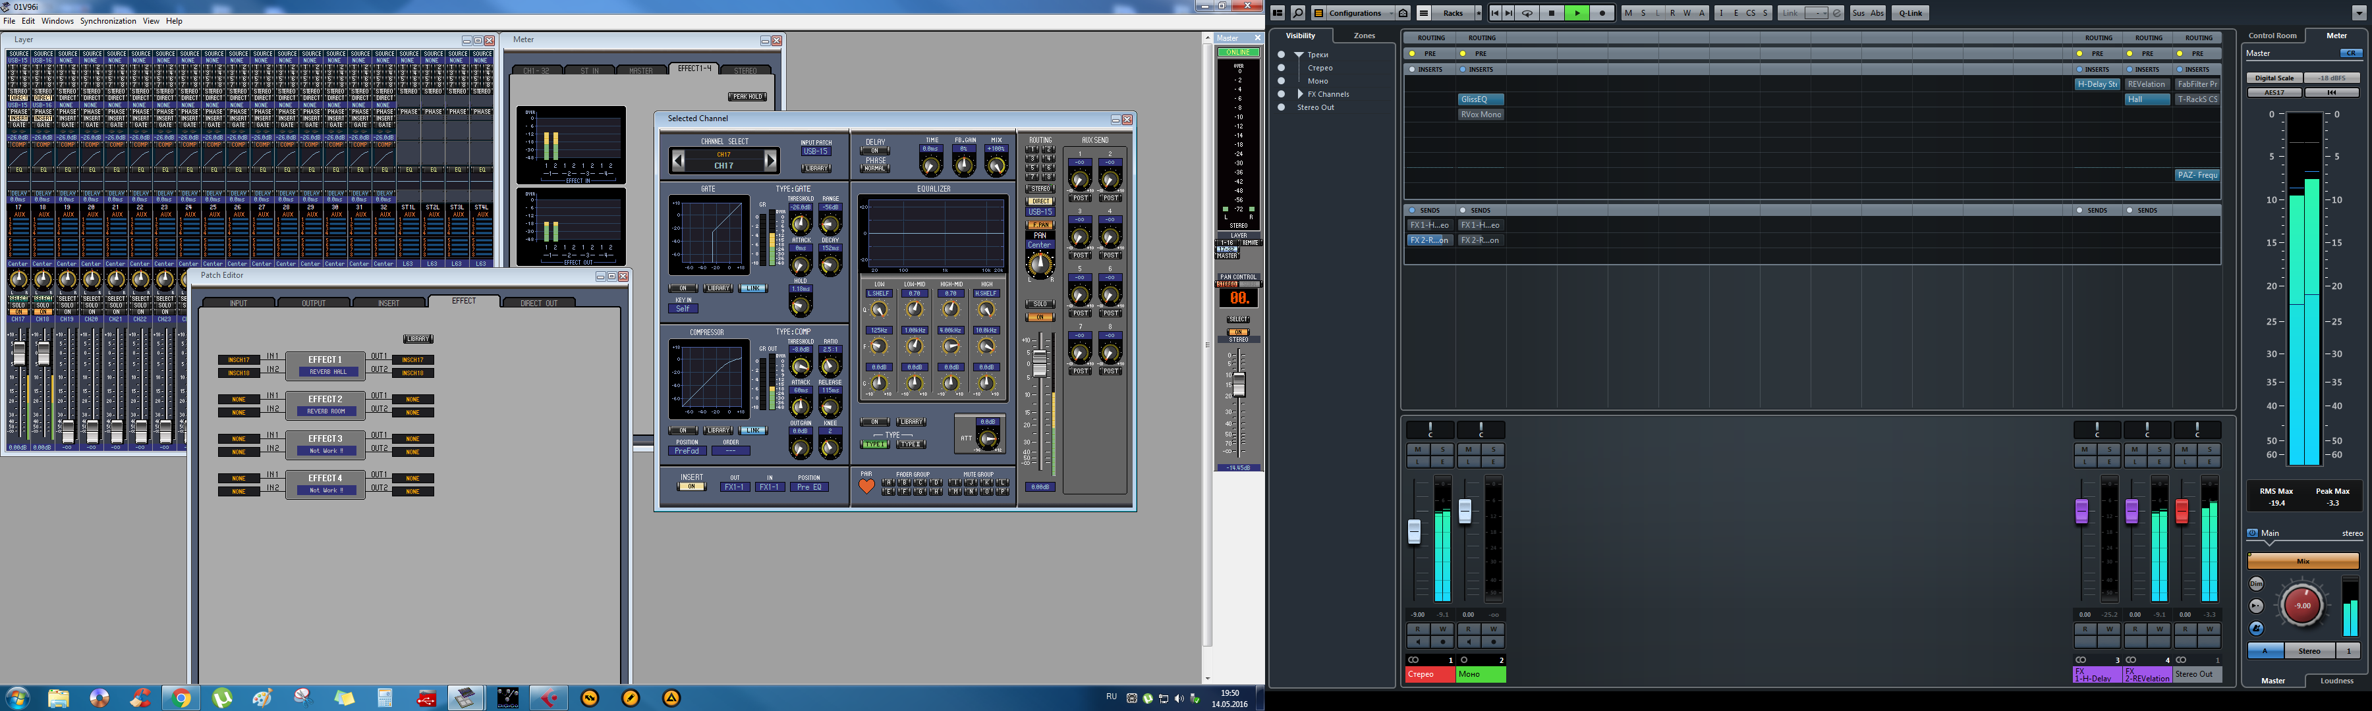Open the mixer search magnifier icon
This screenshot has width=2372, height=711.
[x=1297, y=13]
